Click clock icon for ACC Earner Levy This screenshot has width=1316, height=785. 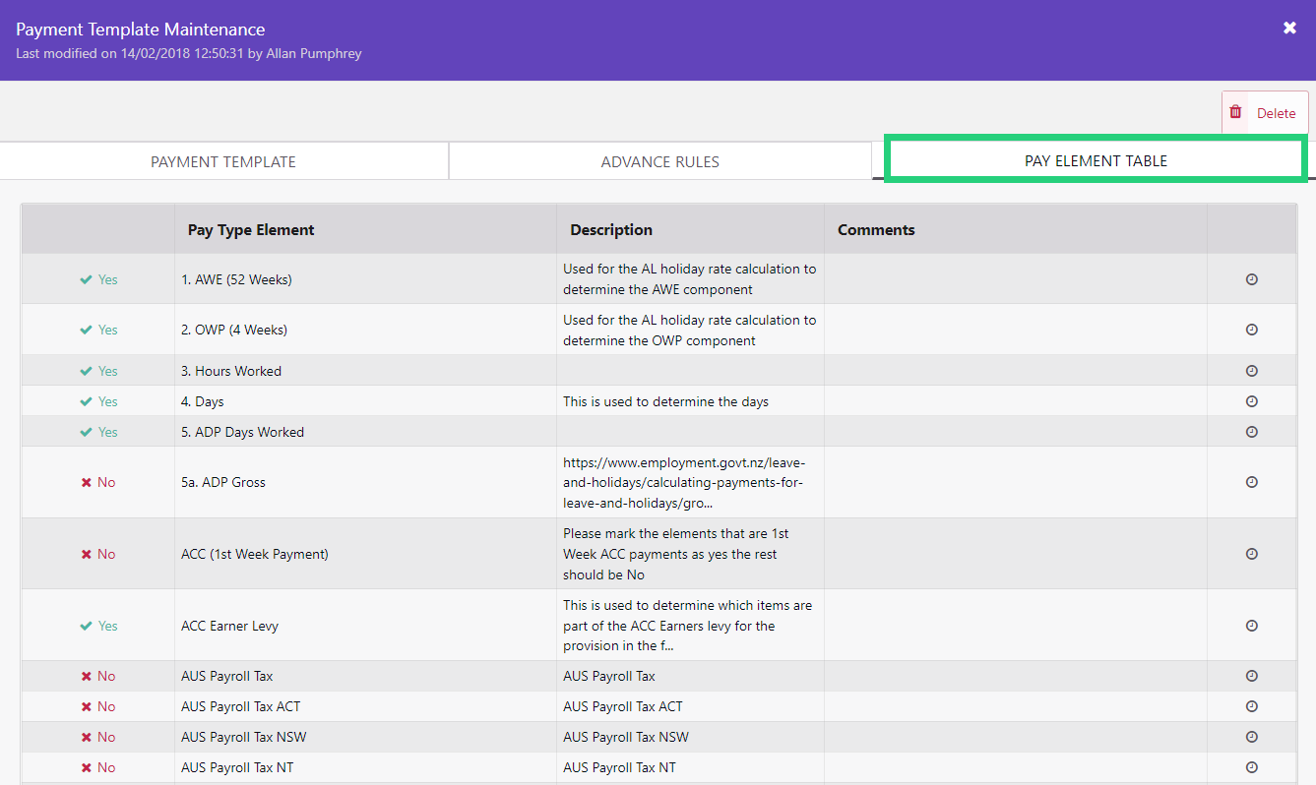1251,626
